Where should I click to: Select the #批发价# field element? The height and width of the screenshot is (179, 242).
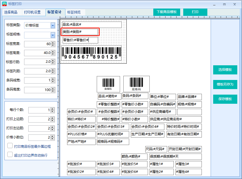[x=81, y=164]
